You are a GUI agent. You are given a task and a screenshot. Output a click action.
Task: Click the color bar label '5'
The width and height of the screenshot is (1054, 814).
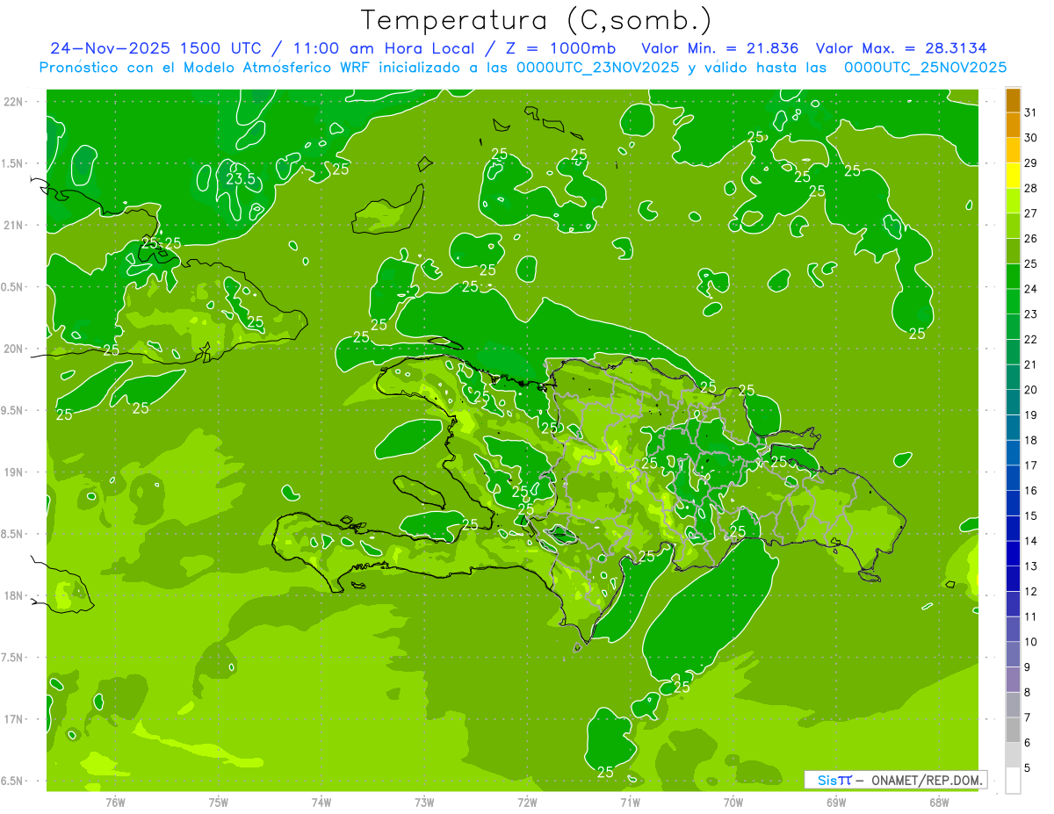tap(1028, 768)
